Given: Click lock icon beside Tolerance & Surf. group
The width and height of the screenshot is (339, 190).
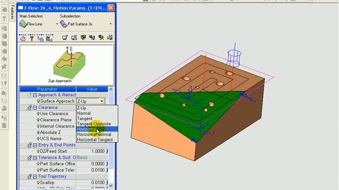Looking at the screenshot, I should coord(30,158).
